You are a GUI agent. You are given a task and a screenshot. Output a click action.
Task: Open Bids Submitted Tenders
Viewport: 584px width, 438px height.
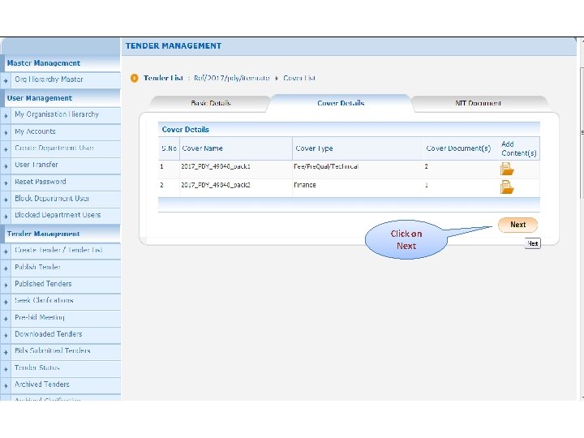[53, 350]
